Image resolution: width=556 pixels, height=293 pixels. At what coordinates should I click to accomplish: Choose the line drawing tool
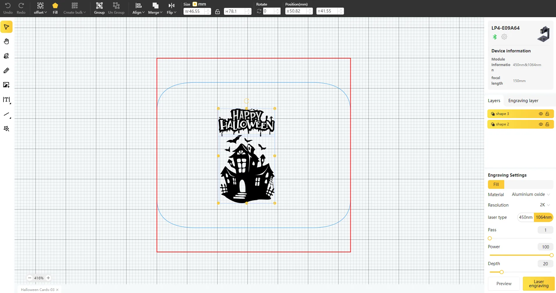[6, 114]
